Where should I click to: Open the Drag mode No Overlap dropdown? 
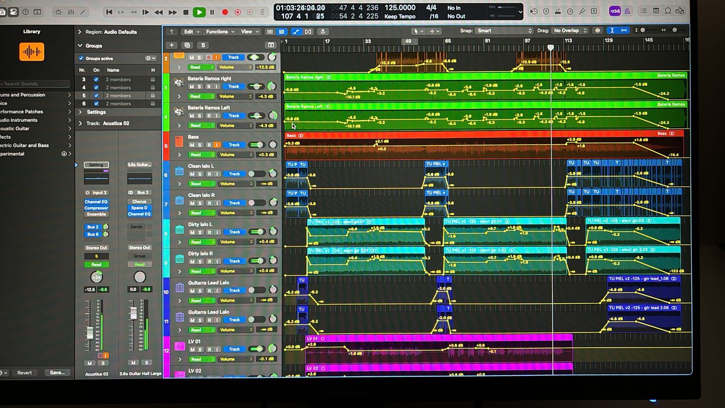(570, 31)
